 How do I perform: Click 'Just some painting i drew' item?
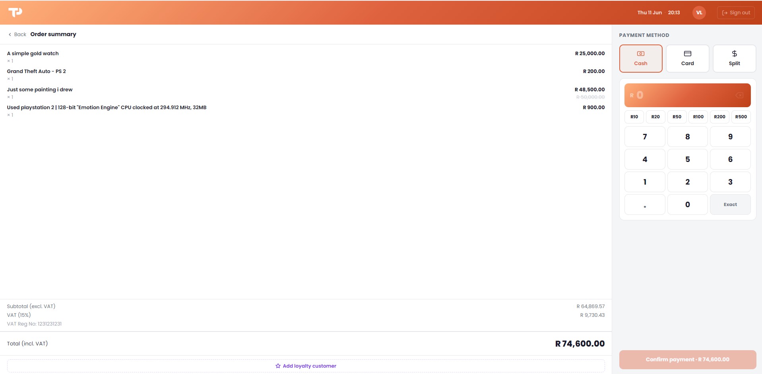click(x=40, y=90)
